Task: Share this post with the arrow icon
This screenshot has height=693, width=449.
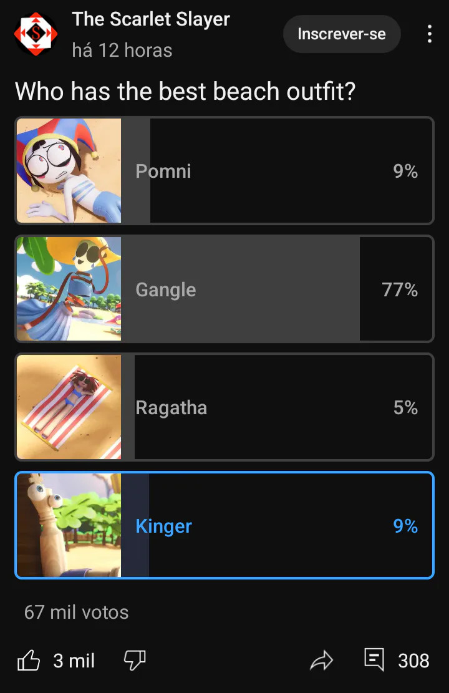Action: coord(322,661)
